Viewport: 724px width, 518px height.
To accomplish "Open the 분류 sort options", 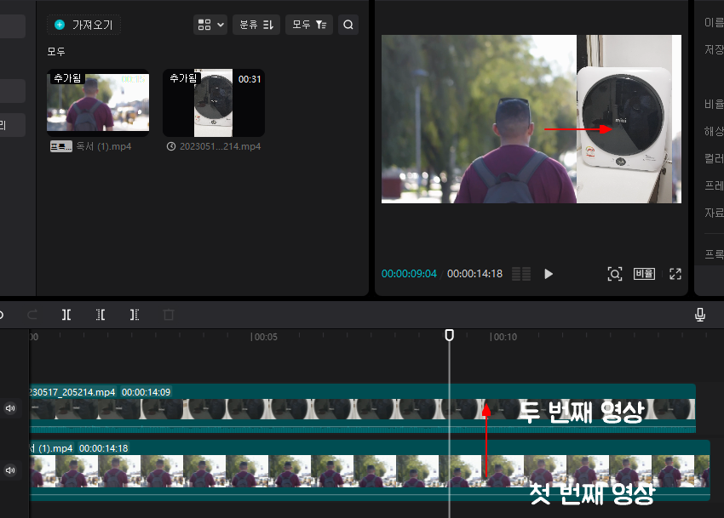I will coord(256,25).
